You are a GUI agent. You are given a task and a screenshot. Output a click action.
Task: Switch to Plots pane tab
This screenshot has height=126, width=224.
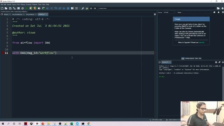(196, 58)
